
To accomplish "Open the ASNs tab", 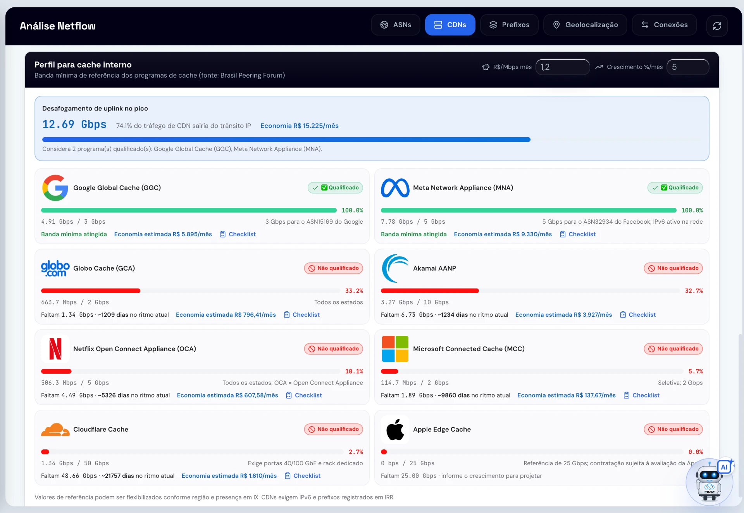I will (x=395, y=25).
